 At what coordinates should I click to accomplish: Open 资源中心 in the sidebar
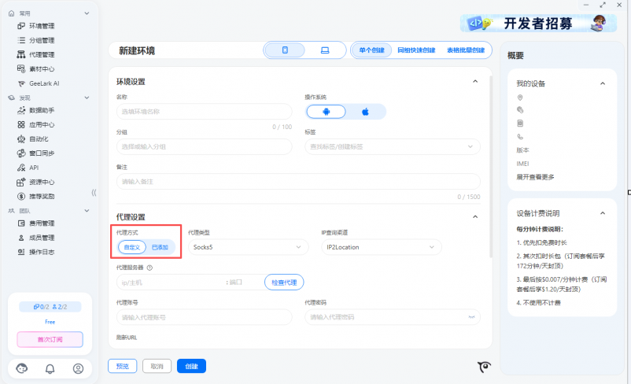point(42,182)
